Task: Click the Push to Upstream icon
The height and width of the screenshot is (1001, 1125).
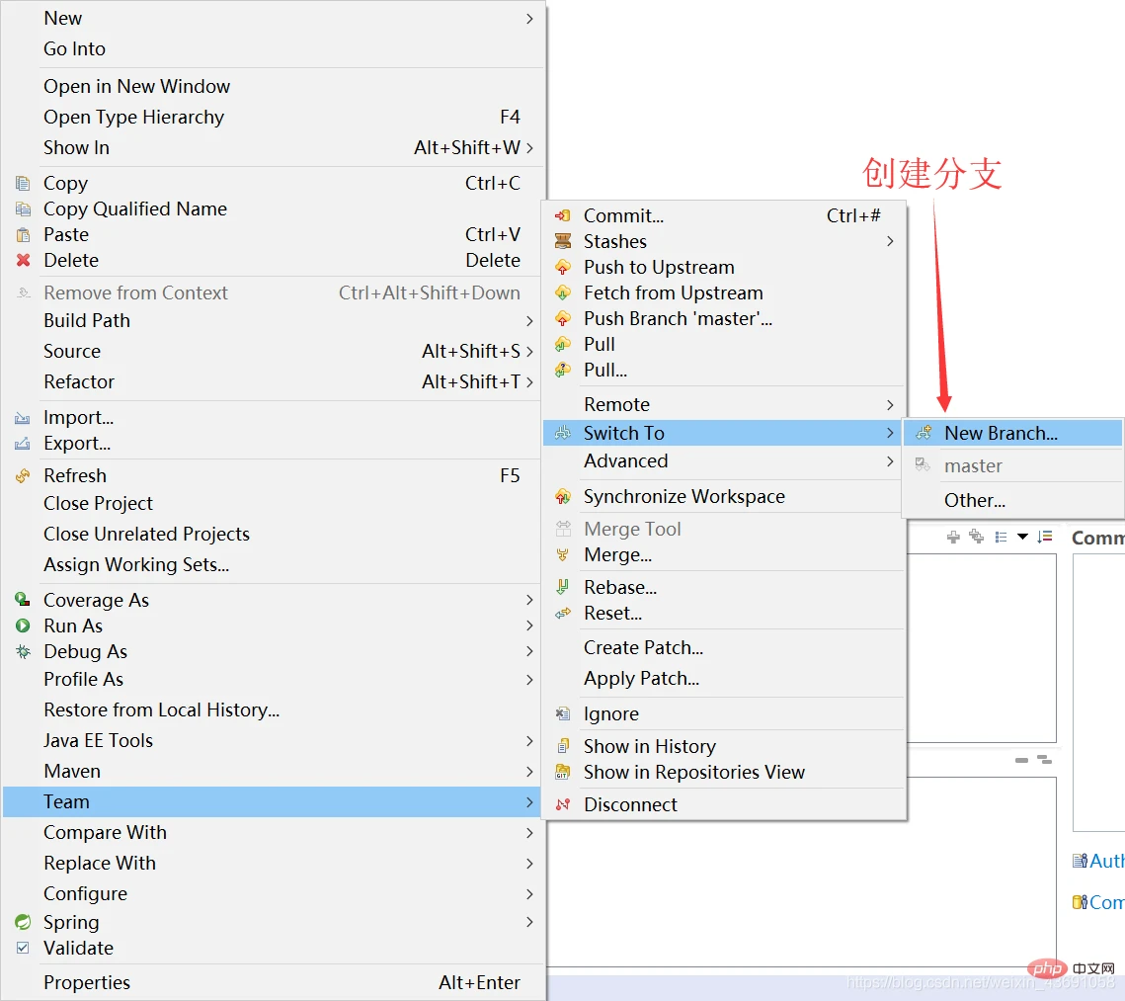Action: pos(563,267)
